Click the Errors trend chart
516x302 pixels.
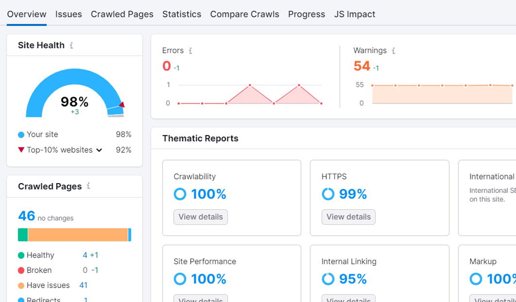250,94
